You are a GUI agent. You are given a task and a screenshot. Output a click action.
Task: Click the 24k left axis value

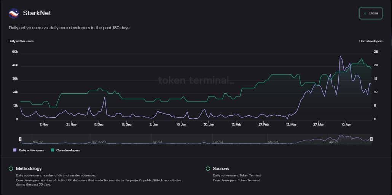(15, 92)
